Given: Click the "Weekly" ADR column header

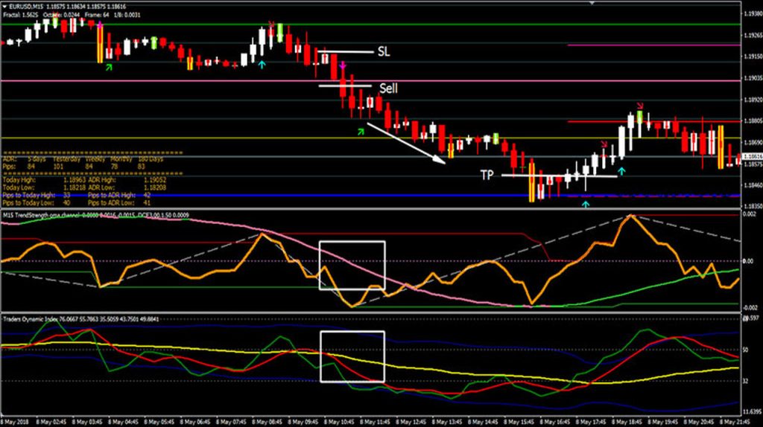Looking at the screenshot, I should [x=95, y=159].
